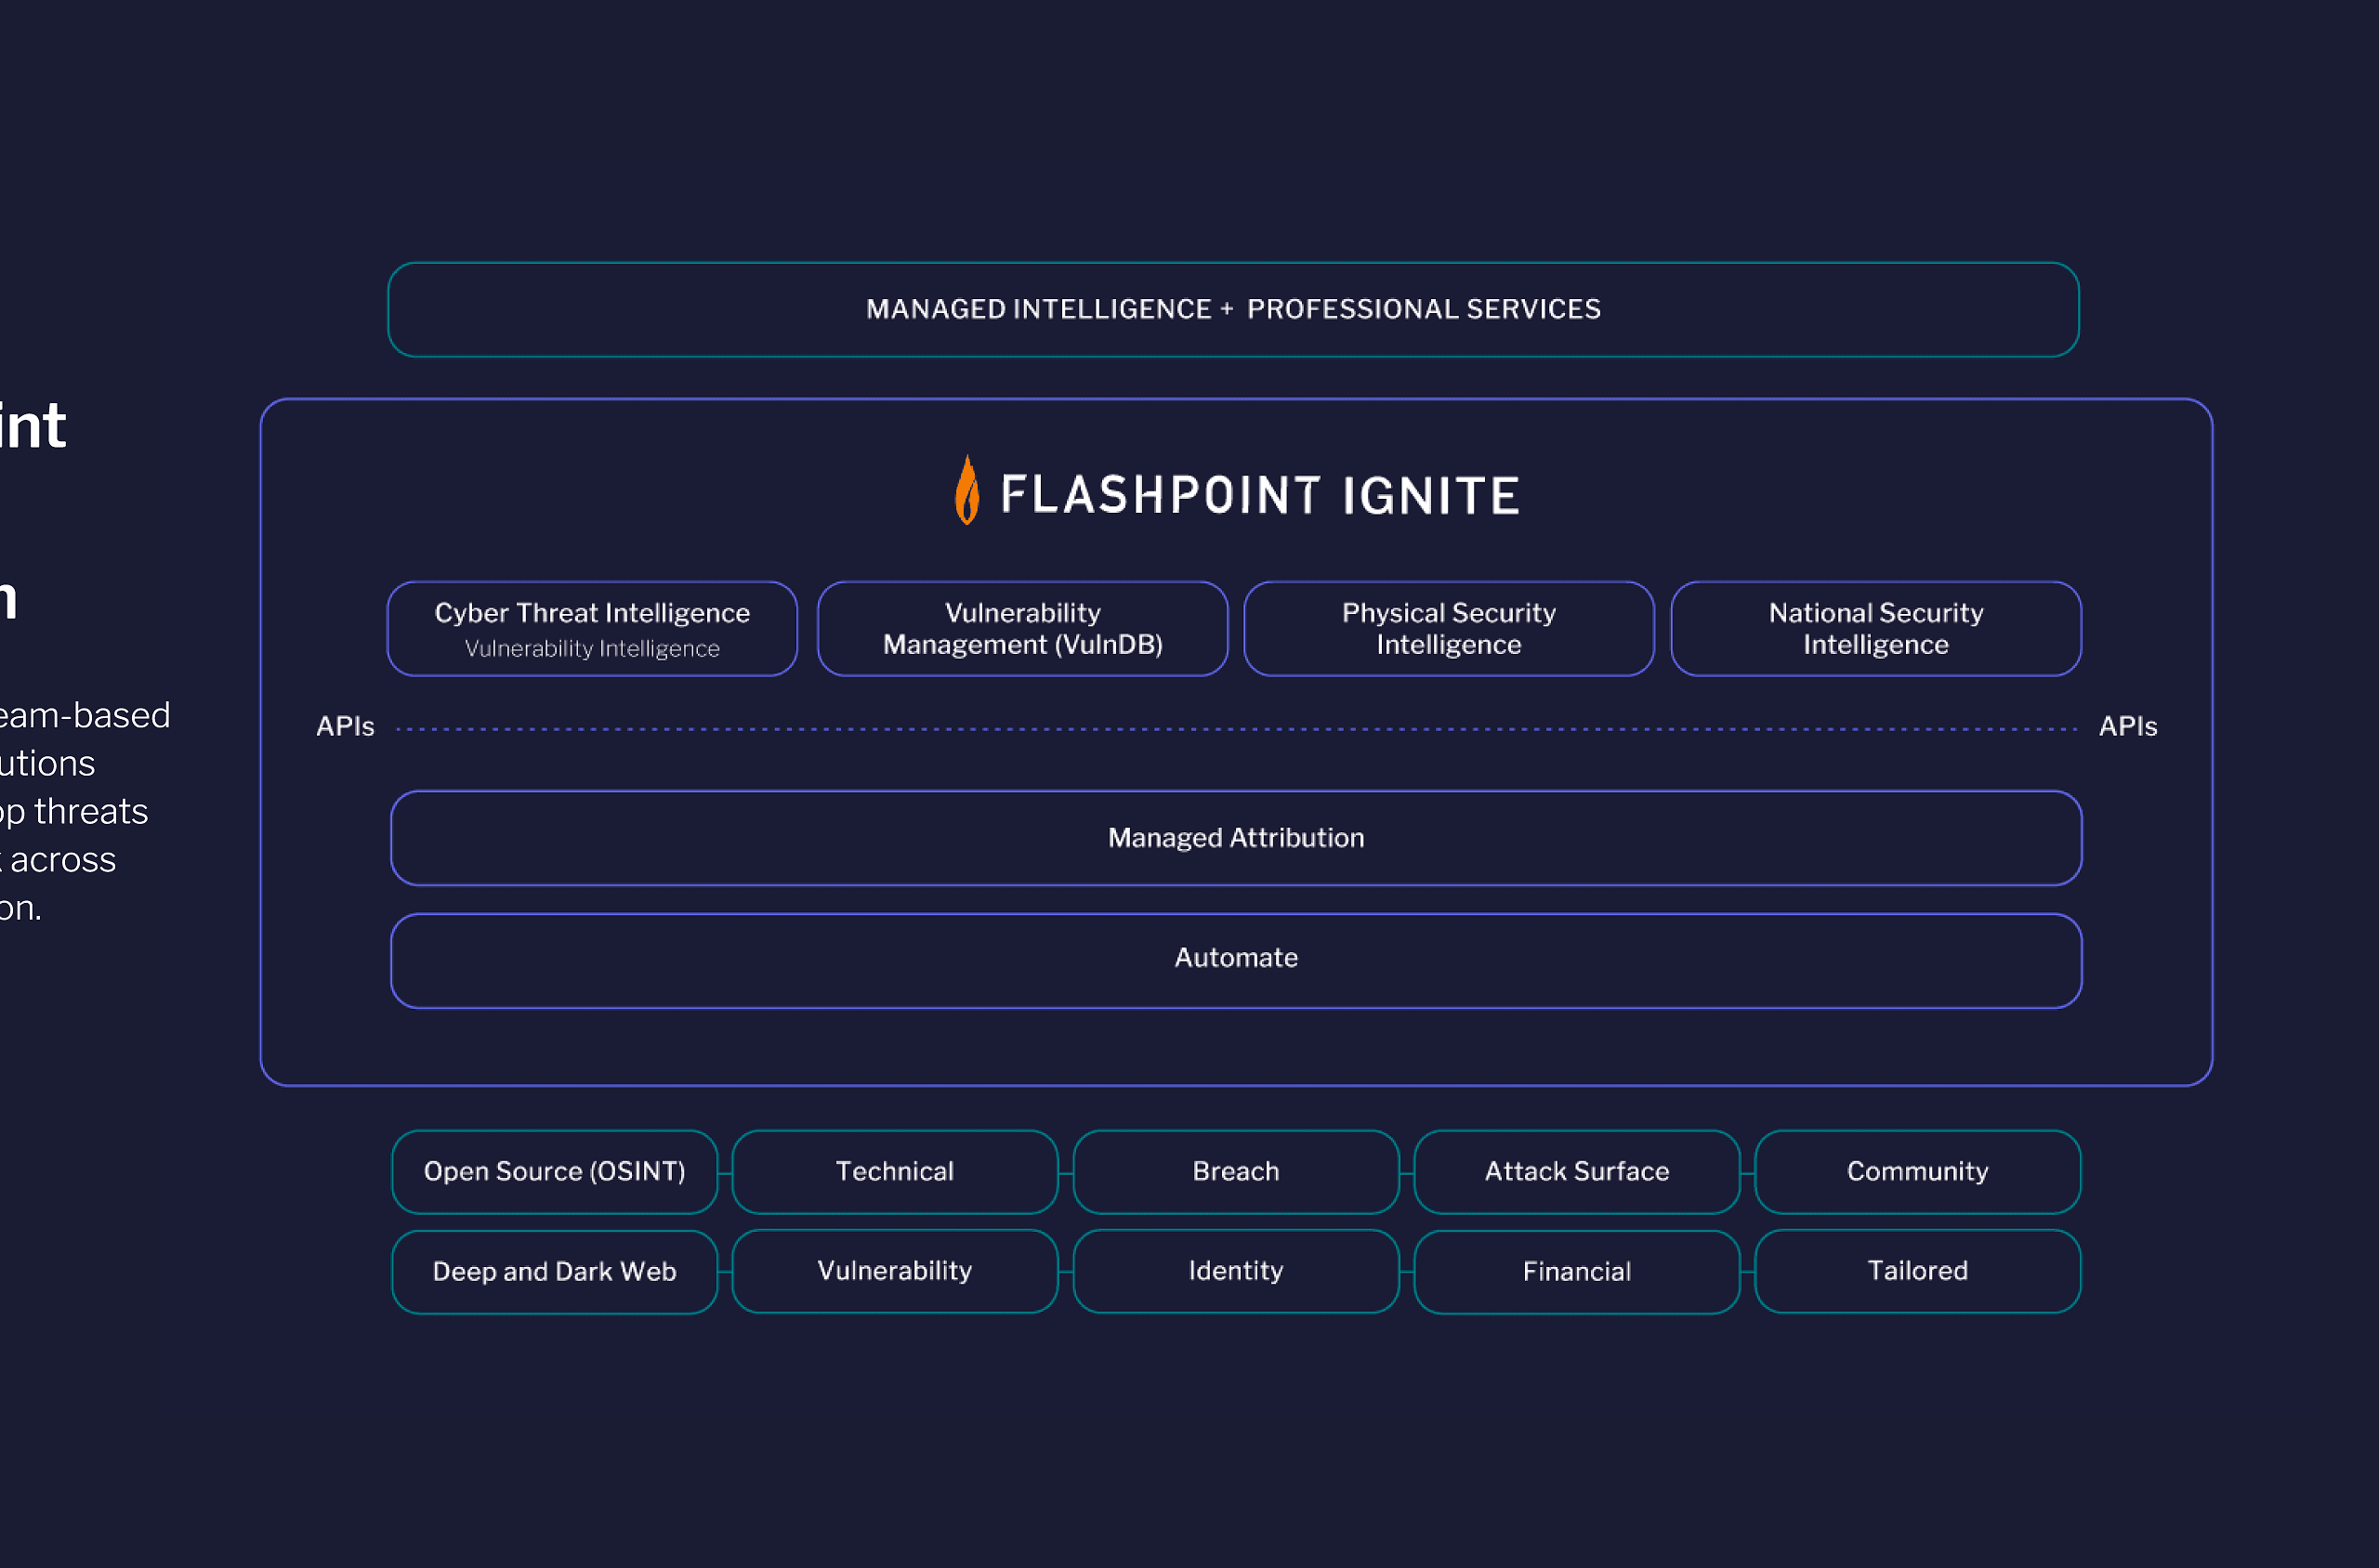Click the left APIs label
The width and height of the screenshot is (2379, 1568).
[x=345, y=727]
